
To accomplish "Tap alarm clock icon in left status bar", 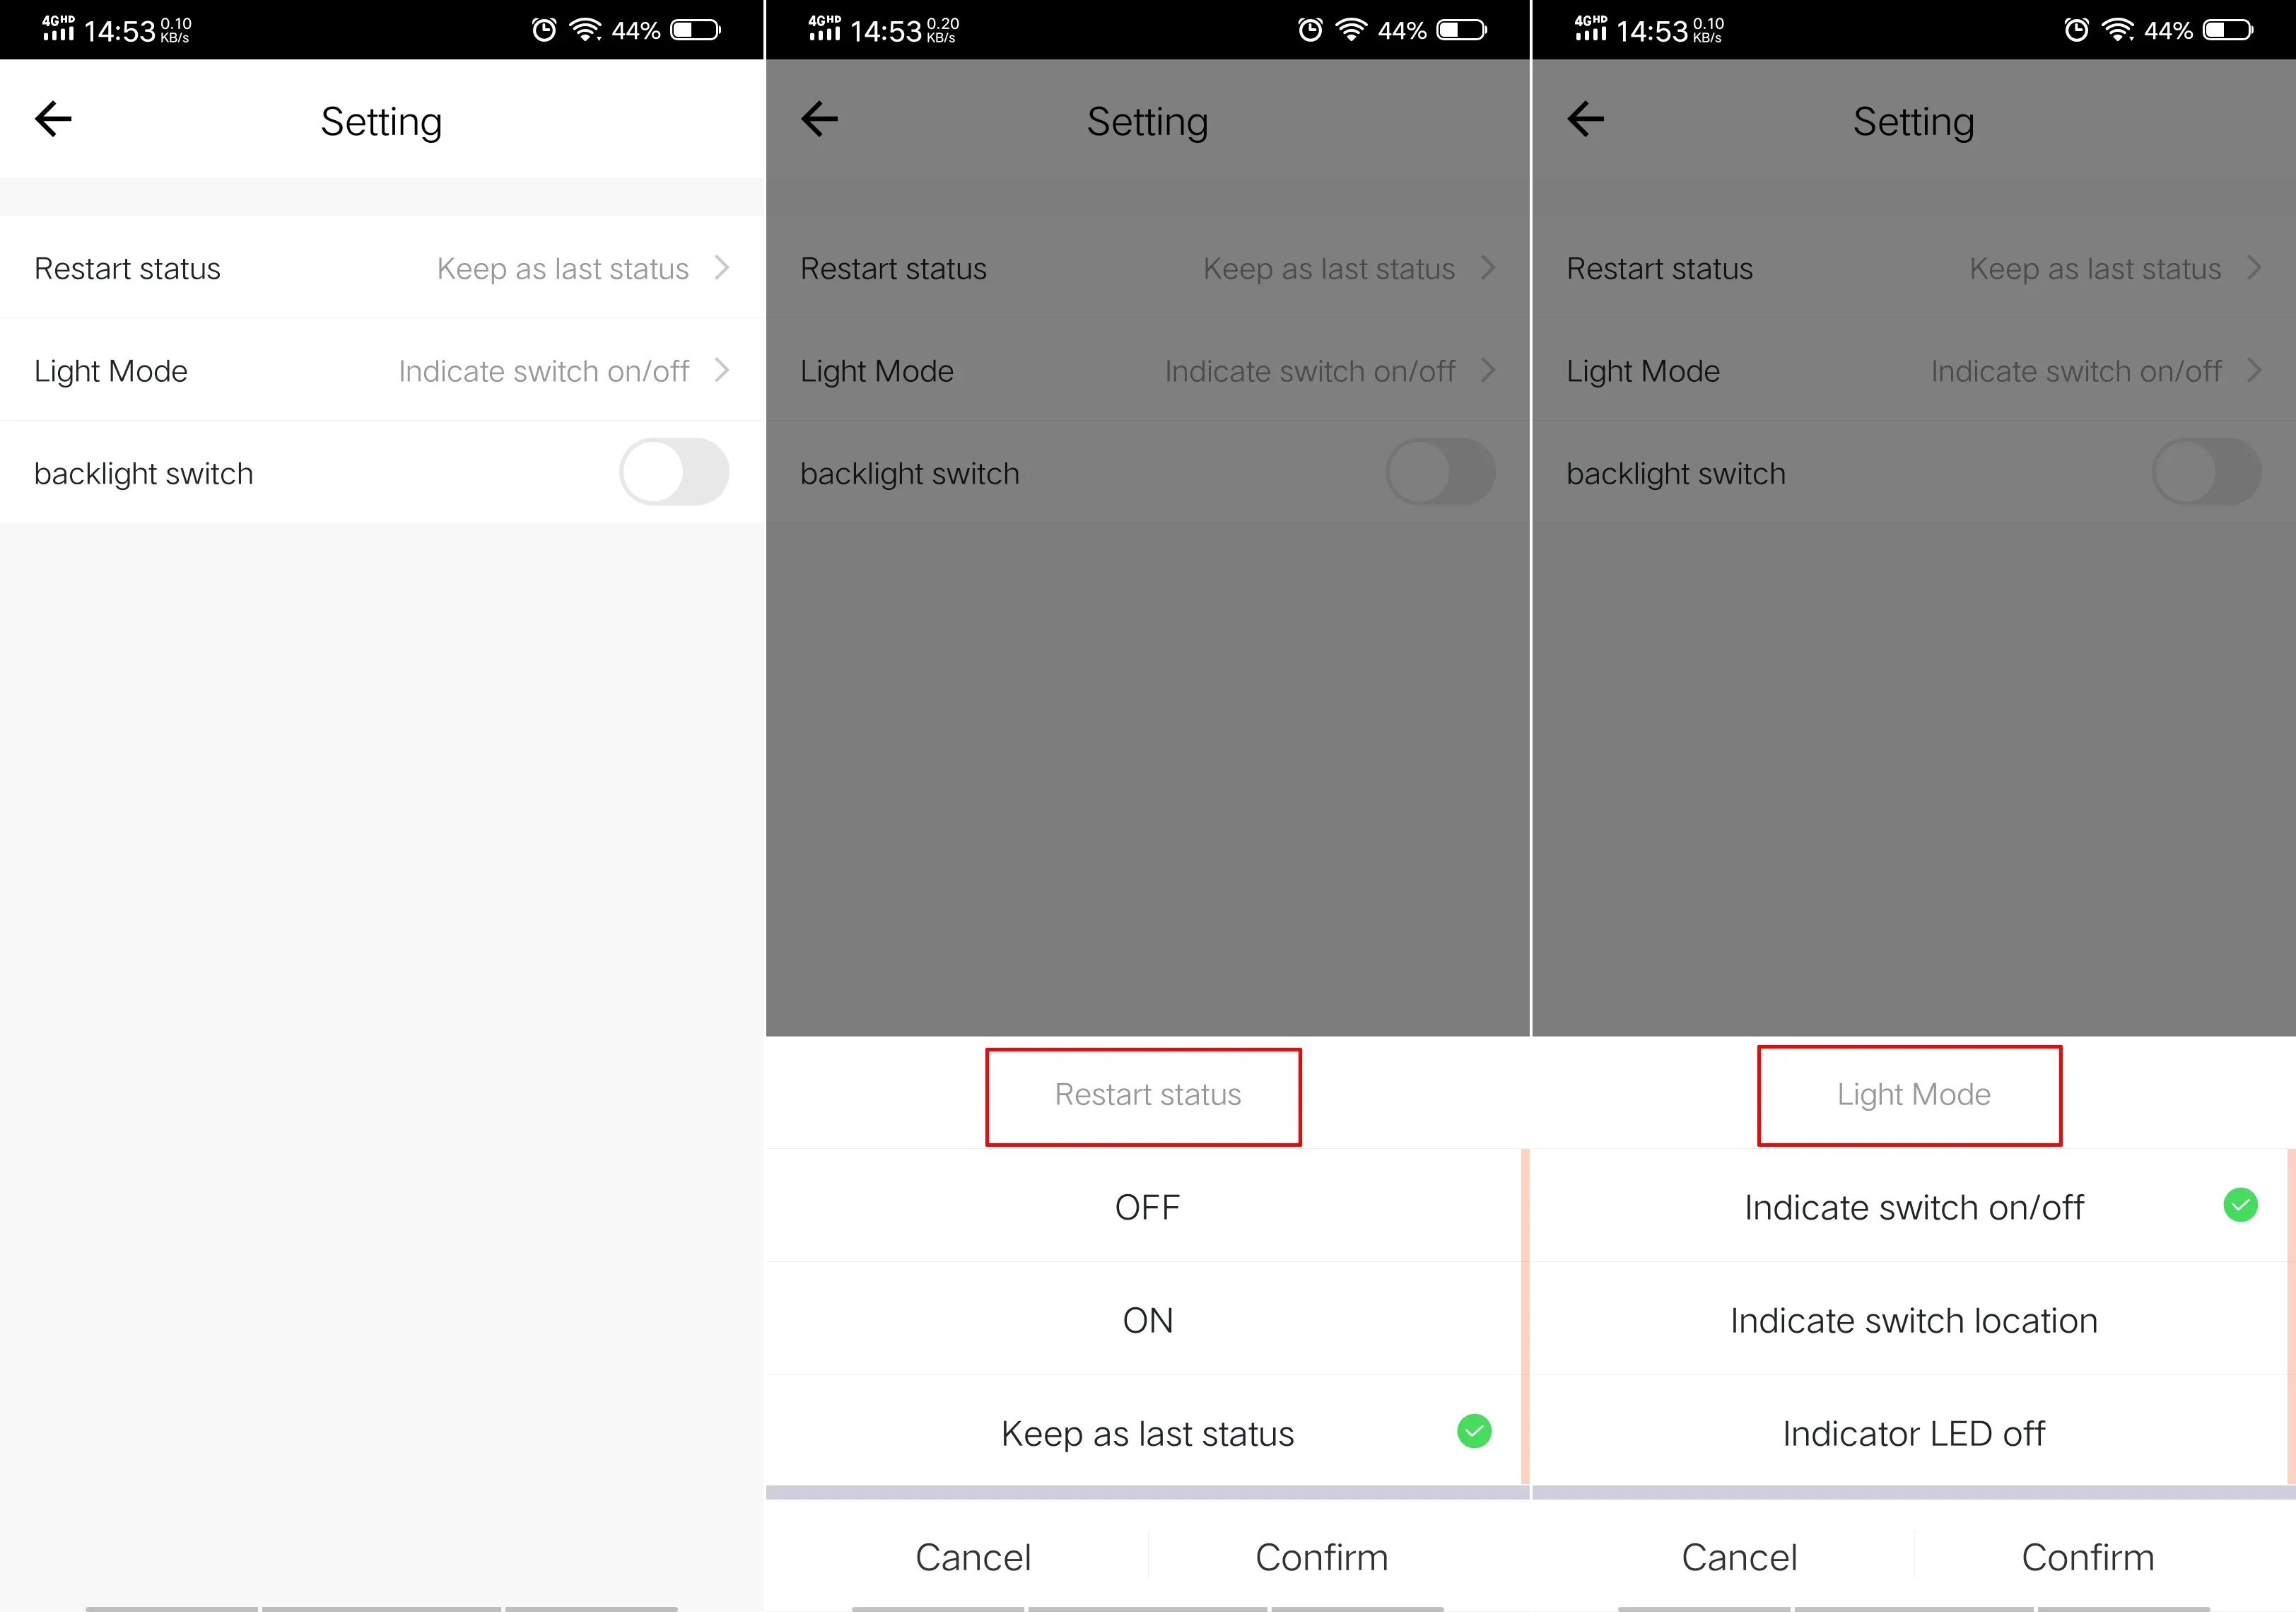I will [543, 30].
